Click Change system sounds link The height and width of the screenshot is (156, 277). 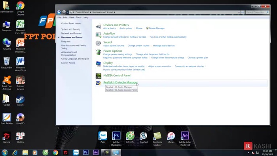pos(138,46)
